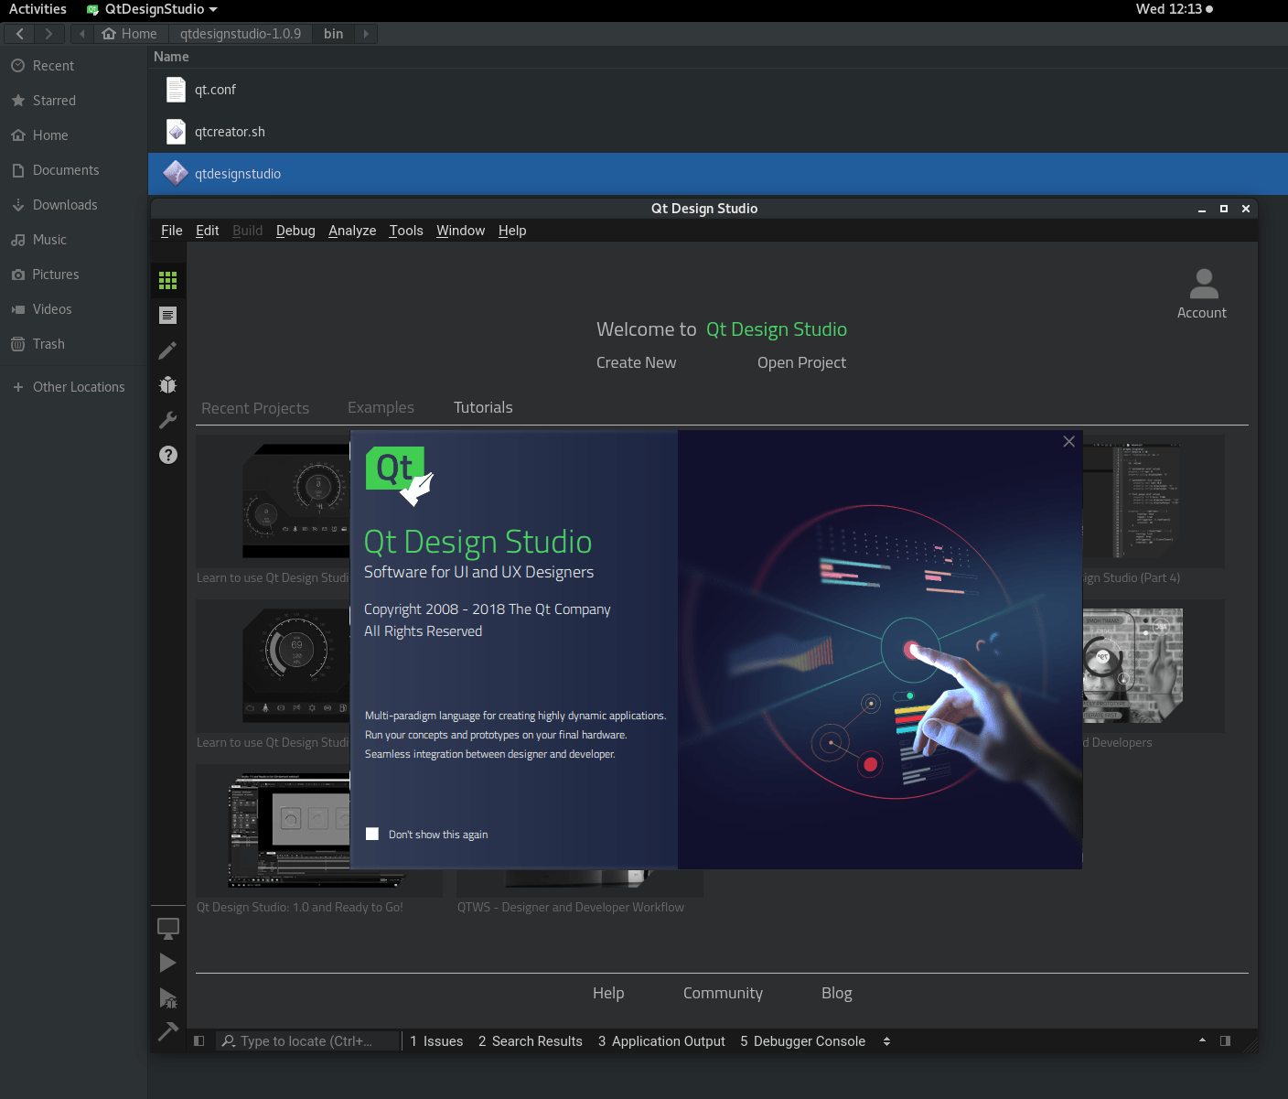Build the project using the hammer icon

pyautogui.click(x=167, y=1032)
